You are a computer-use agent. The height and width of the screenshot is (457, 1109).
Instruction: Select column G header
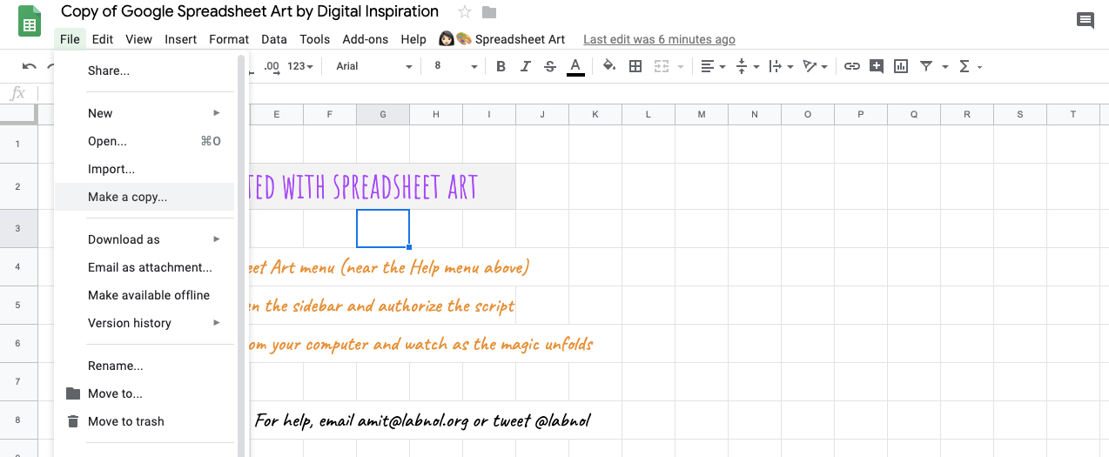[383, 114]
